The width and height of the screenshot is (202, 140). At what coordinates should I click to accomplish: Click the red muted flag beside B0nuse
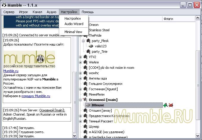171,105
